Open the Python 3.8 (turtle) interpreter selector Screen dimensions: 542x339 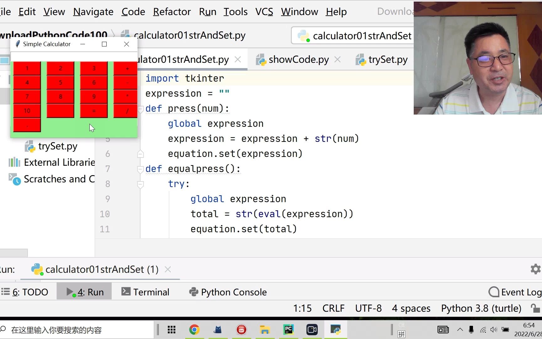(481, 308)
